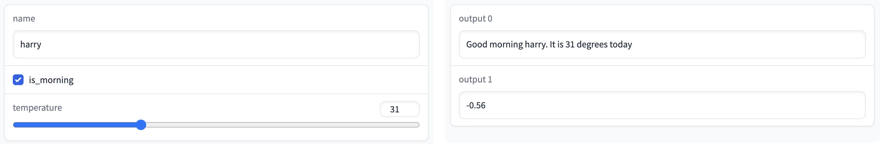Click the output 1 label
The height and width of the screenshot is (144, 880).
(x=475, y=79)
